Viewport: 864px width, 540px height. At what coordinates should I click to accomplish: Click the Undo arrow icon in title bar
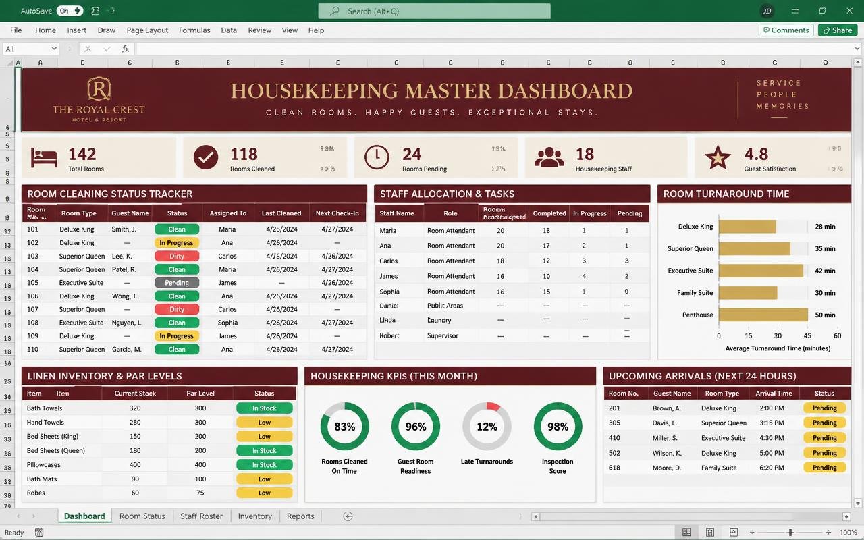pos(111,11)
